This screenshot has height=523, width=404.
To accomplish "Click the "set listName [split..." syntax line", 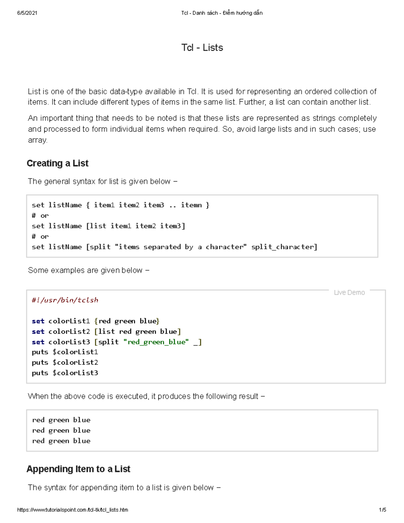I will coord(174,247).
